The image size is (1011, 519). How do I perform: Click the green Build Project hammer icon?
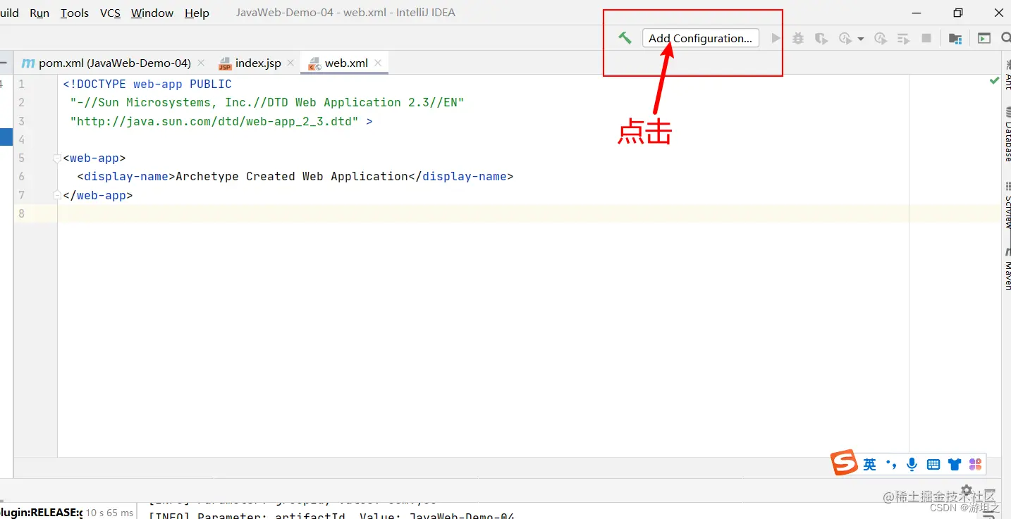pyautogui.click(x=625, y=38)
